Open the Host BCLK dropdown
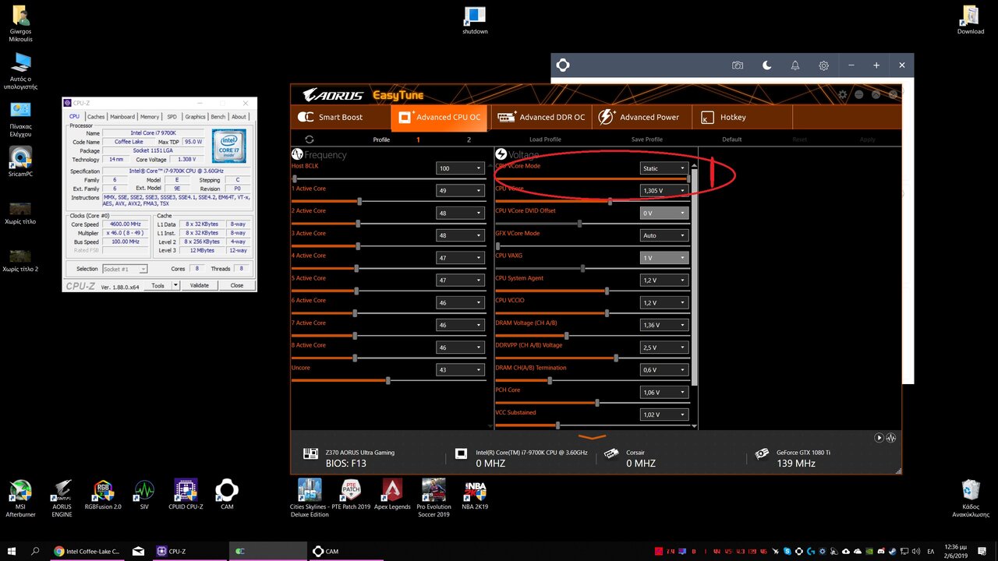 coord(460,168)
